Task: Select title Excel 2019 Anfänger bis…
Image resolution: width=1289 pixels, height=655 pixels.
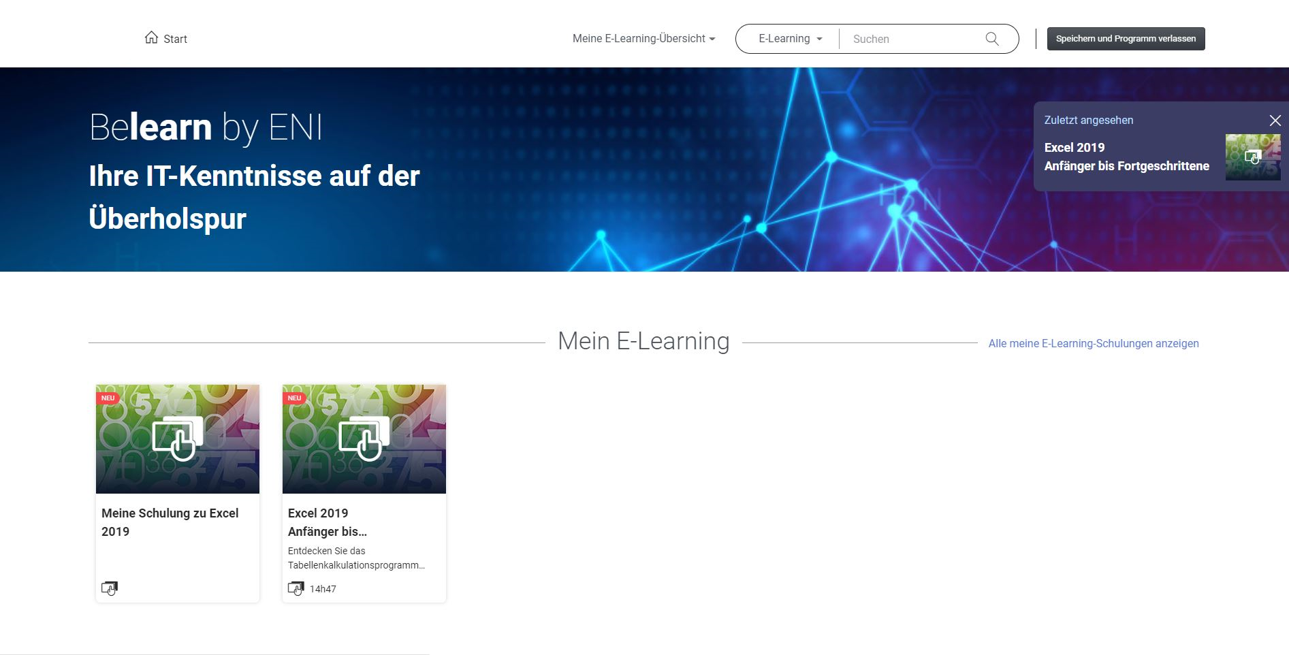Action: tap(328, 522)
